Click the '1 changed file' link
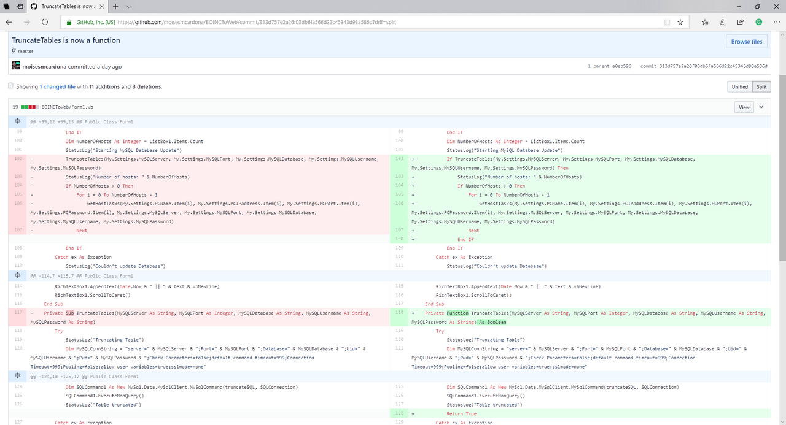 58,86
